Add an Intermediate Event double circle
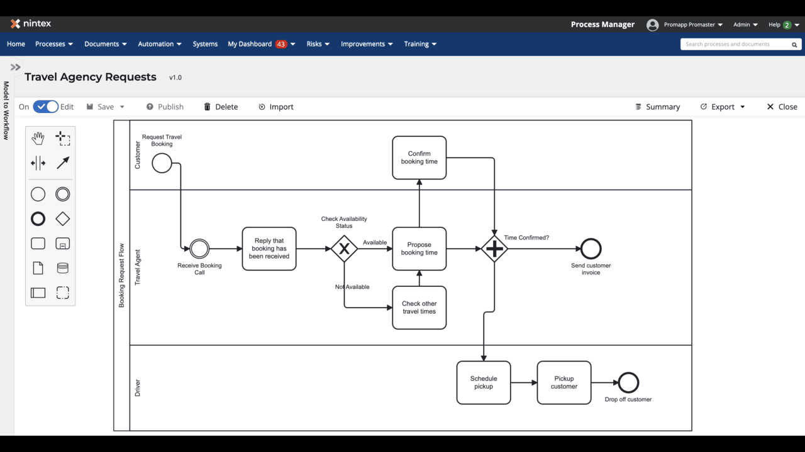This screenshot has height=452, width=805. tap(63, 195)
